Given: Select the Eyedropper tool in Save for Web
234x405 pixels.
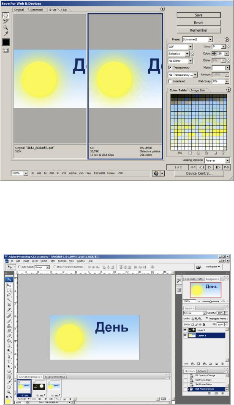Looking at the screenshot, I should [5, 33].
